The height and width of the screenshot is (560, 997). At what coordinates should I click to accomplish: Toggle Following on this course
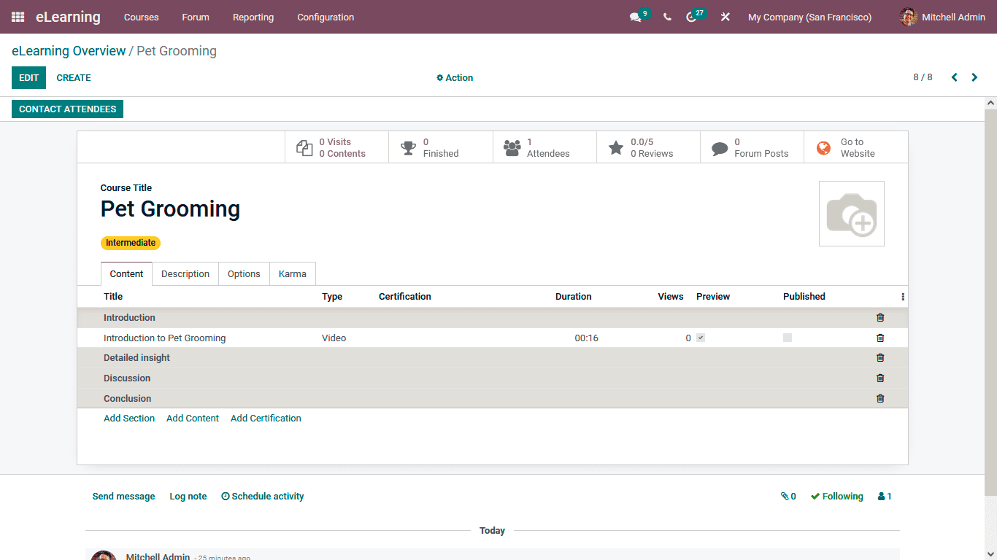click(836, 496)
